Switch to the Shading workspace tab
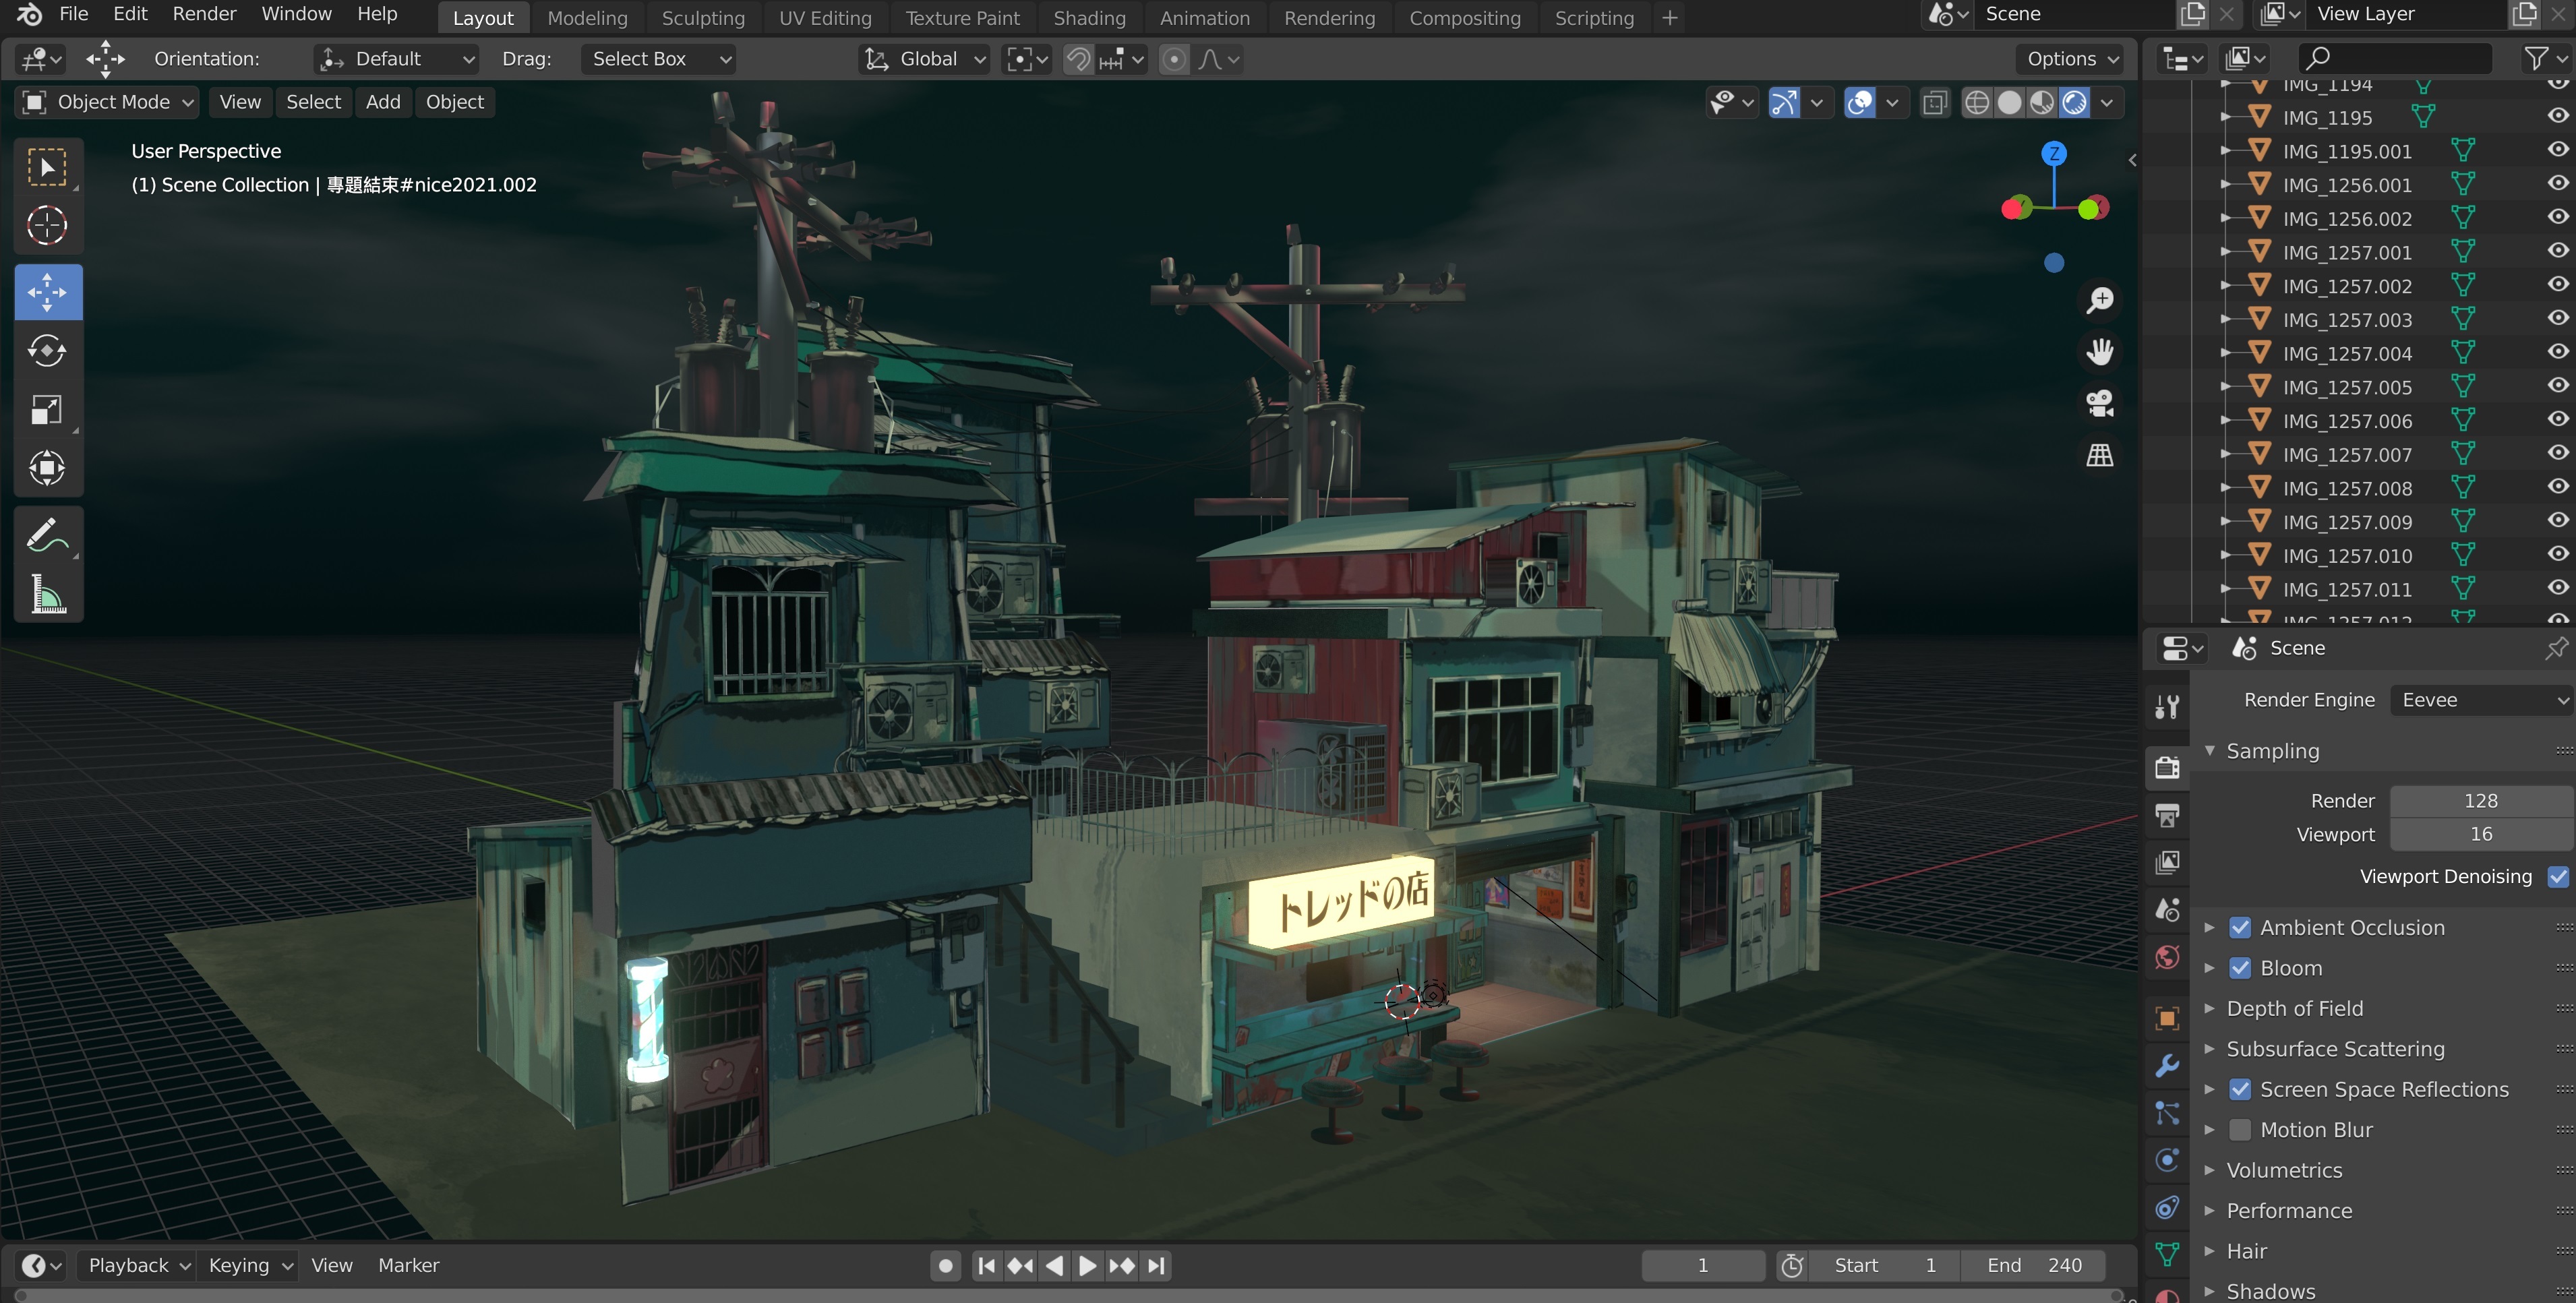This screenshot has height=1303, width=2576. click(x=1089, y=18)
